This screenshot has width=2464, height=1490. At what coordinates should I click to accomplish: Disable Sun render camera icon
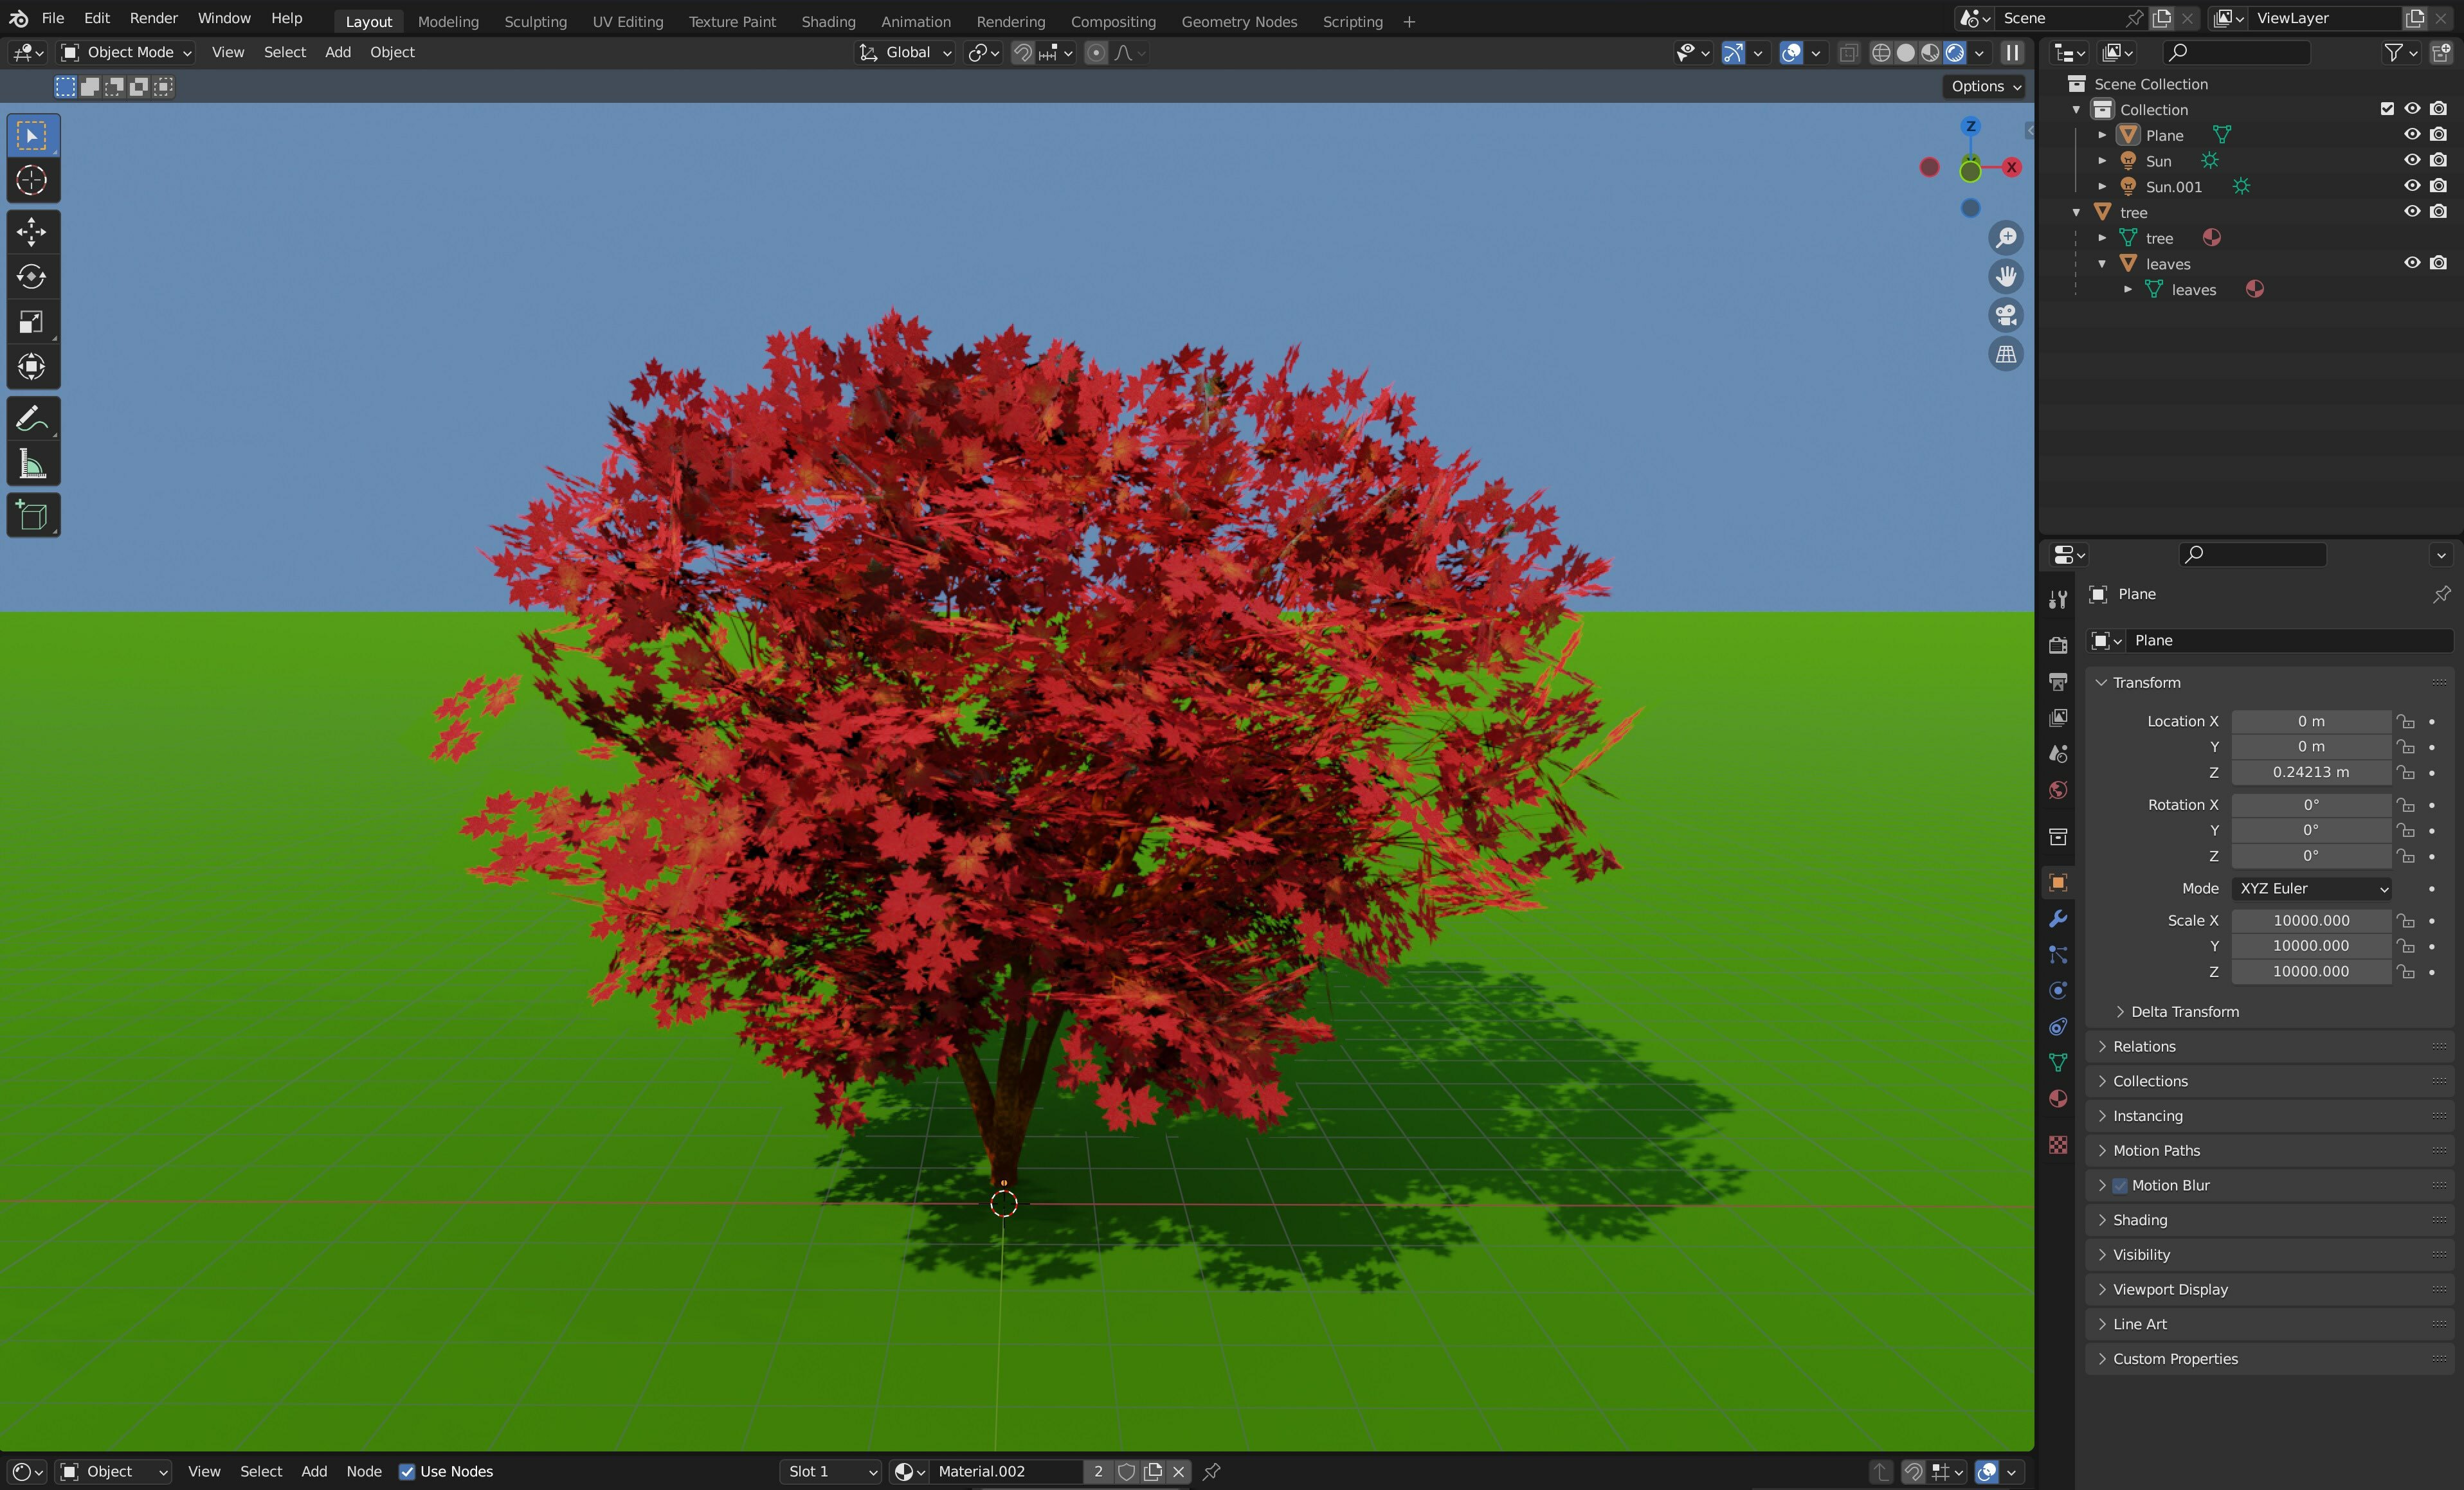2439,160
